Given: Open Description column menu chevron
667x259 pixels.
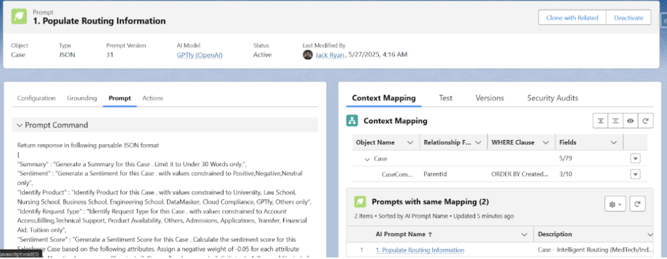Looking at the screenshot, I should click(650, 234).
